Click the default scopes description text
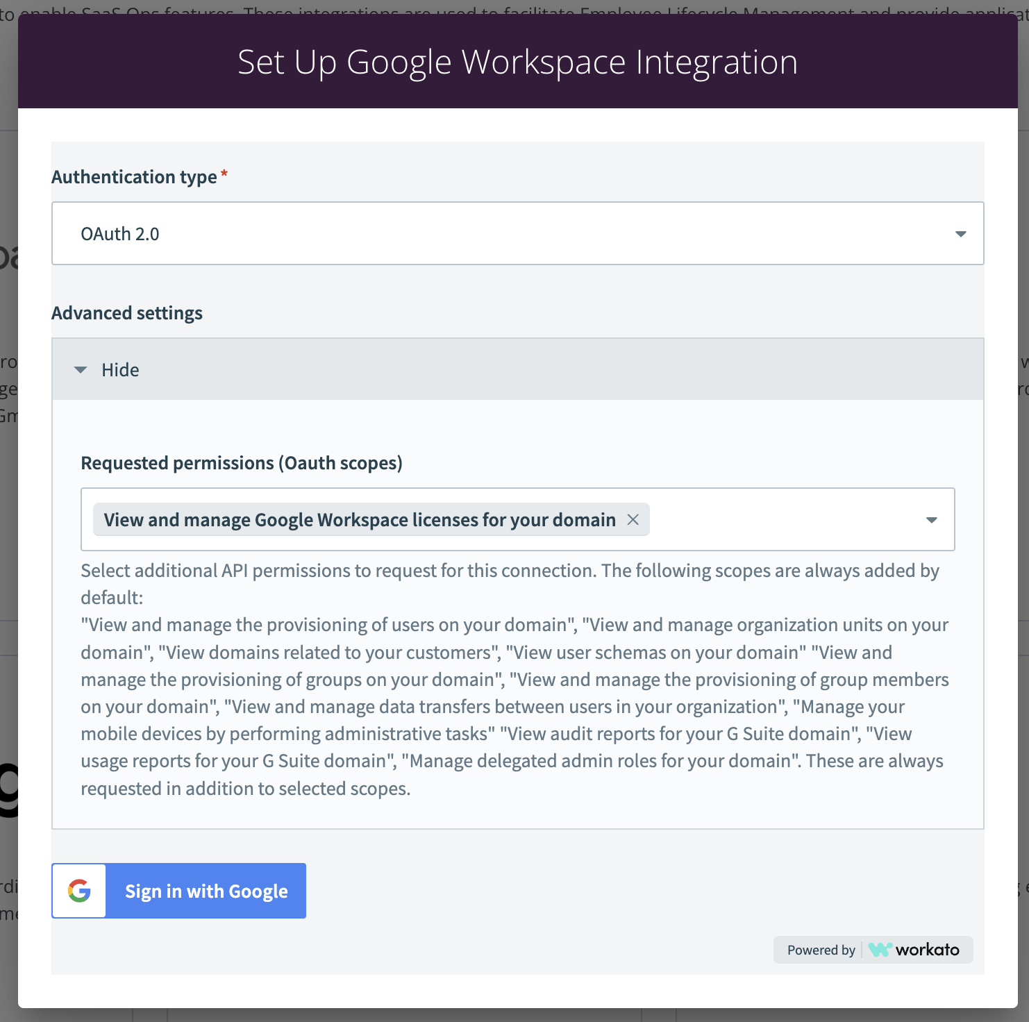The width and height of the screenshot is (1029, 1022). point(514,679)
